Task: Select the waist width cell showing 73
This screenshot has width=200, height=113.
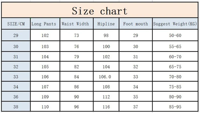Action: [76, 35]
